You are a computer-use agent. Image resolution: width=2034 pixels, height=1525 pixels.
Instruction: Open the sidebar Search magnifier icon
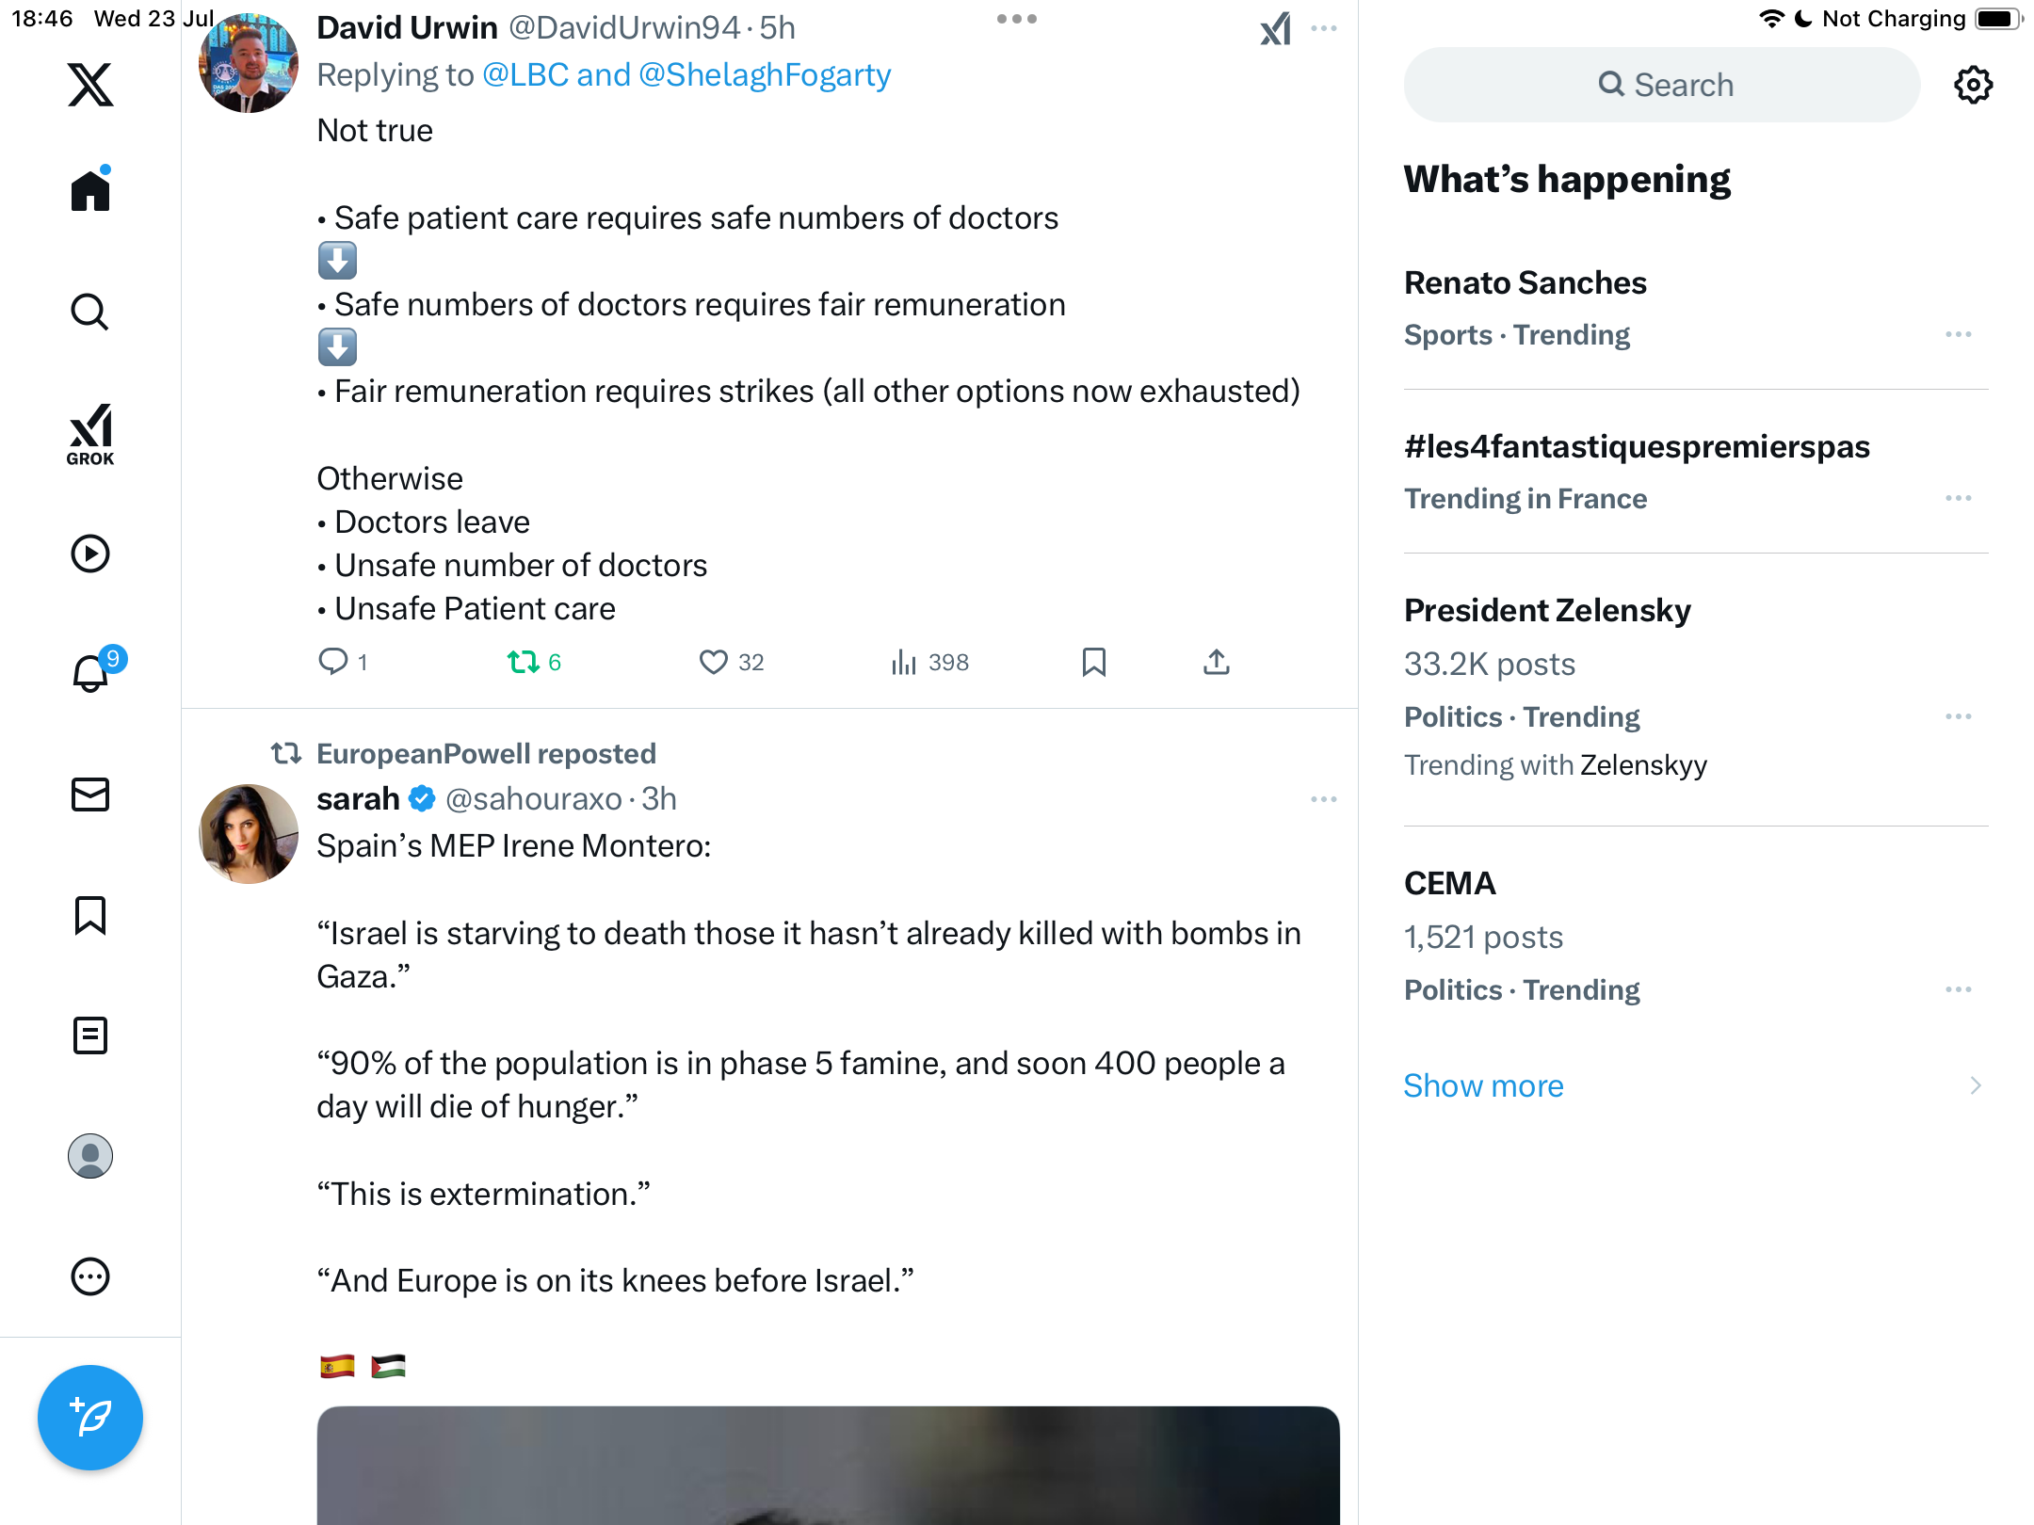point(90,312)
